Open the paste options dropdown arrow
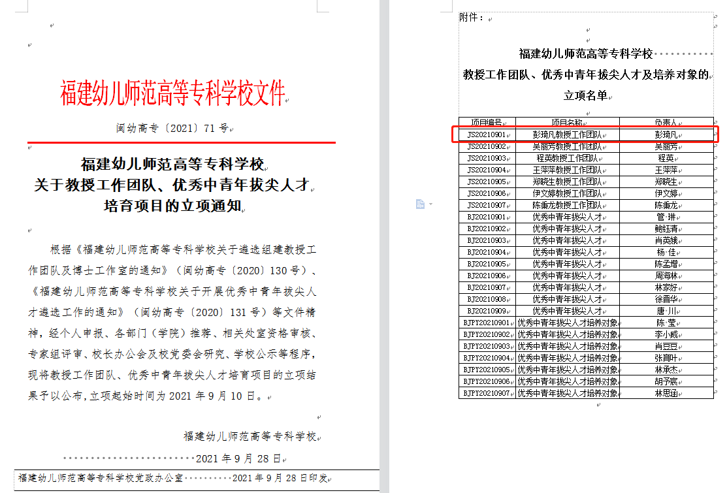This screenshot has width=727, height=493. tap(430, 204)
